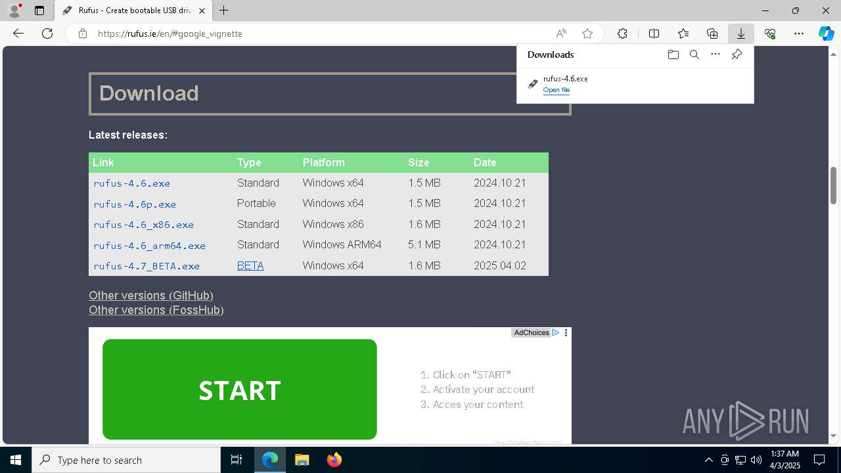Open File Explorer from taskbar

pyautogui.click(x=302, y=460)
